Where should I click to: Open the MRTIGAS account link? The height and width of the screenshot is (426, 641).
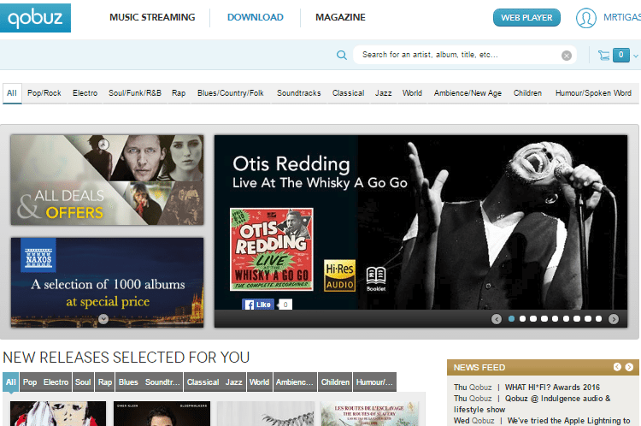(x=622, y=17)
